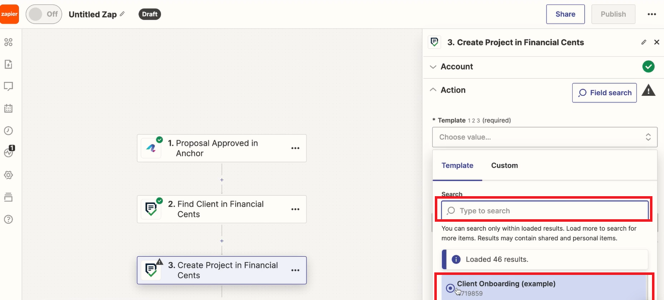Click Financial Cents icon in step 3
Screen dimensions: 664x300
point(151,270)
